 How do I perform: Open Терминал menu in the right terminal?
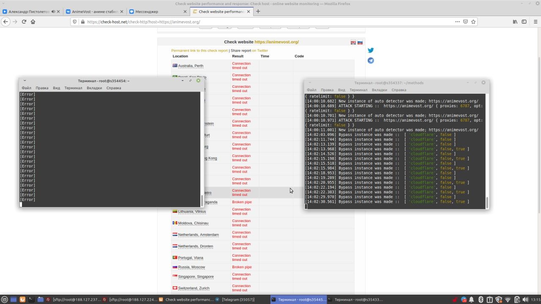(358, 90)
